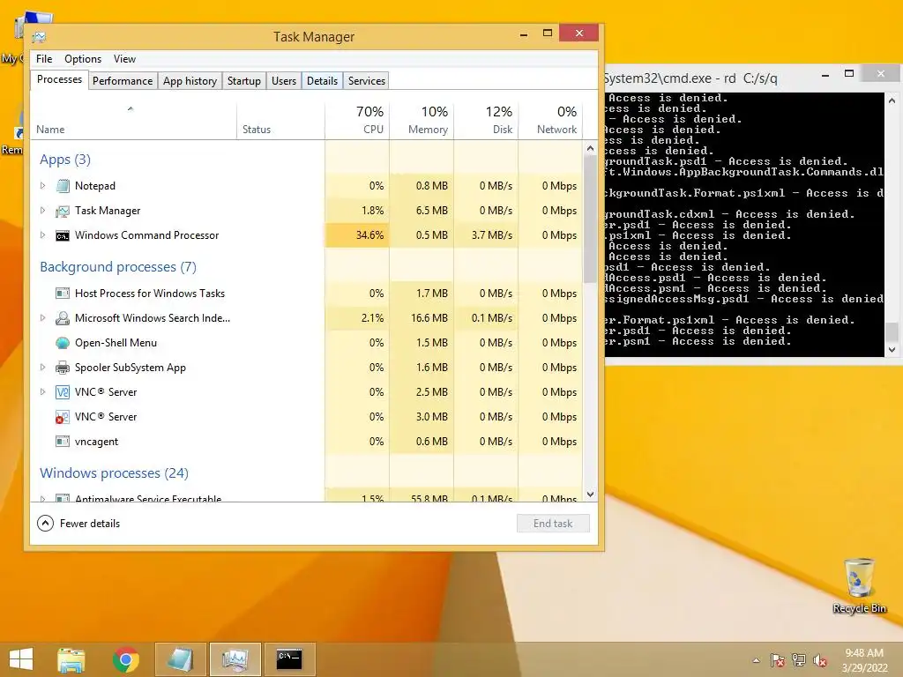
Task: Expand the Notepad process row
Action: (42, 186)
